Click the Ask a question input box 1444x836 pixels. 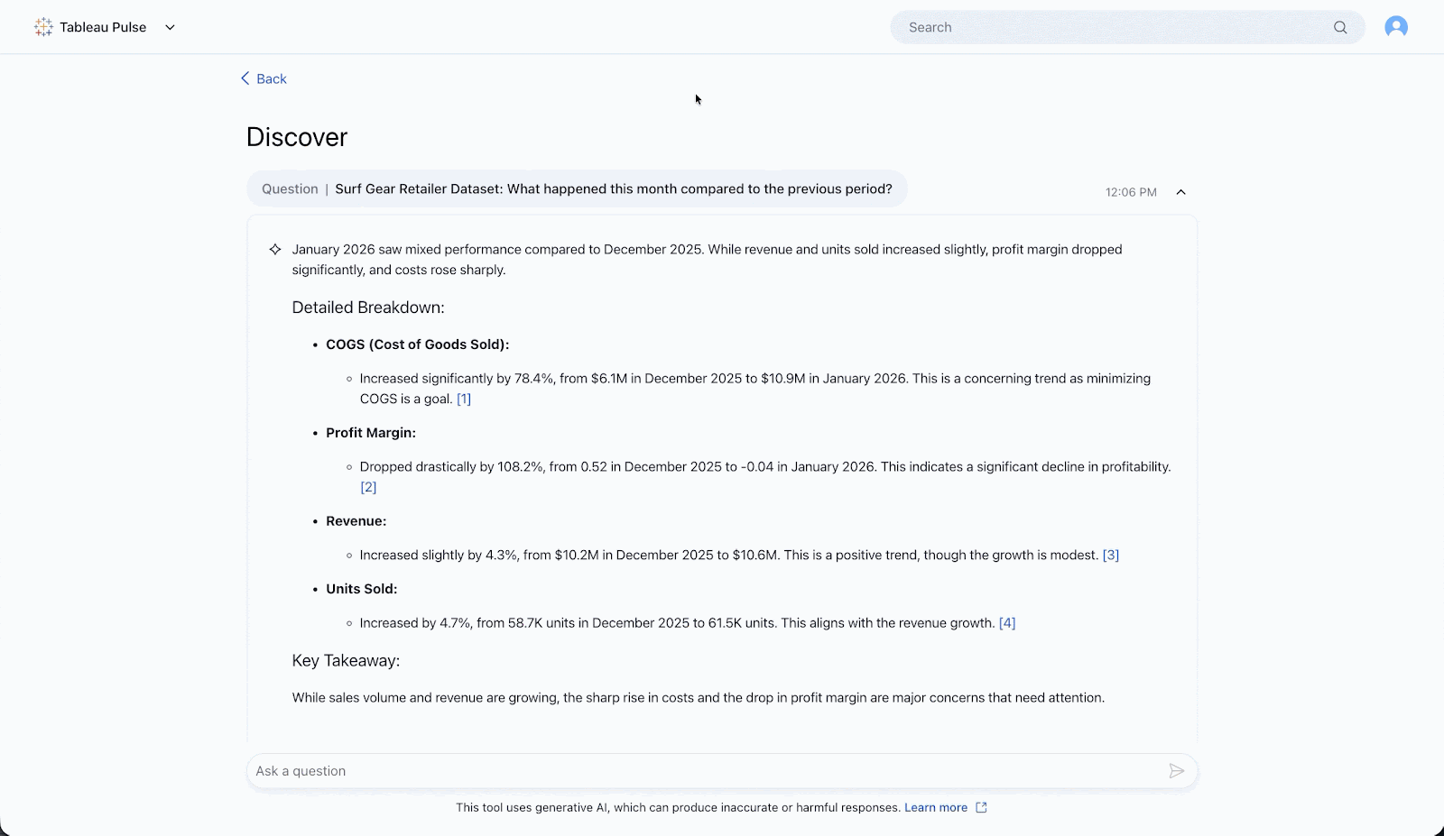point(704,771)
